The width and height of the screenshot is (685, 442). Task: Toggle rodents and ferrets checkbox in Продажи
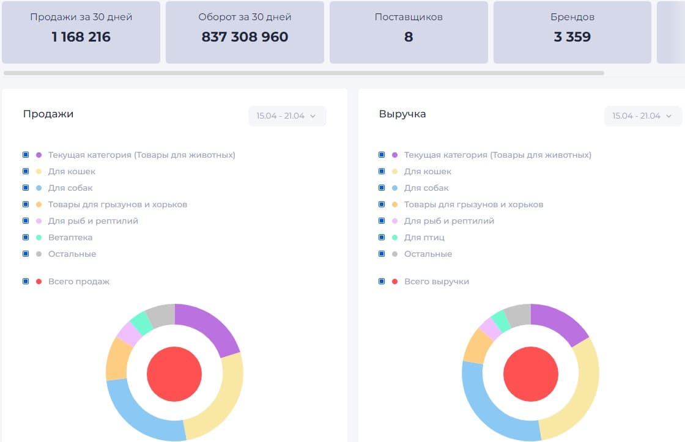[26, 204]
